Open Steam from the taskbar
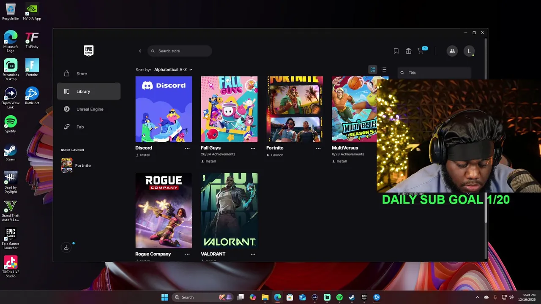This screenshot has width=541, height=304. point(352,297)
